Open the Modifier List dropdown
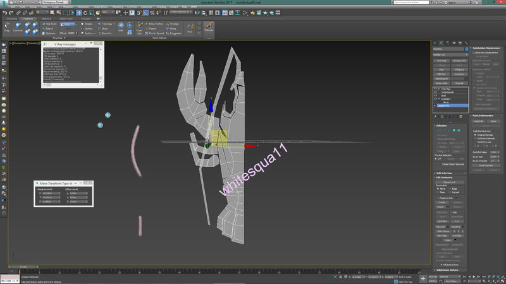Viewport: 506px width, 284px height. click(x=450, y=55)
